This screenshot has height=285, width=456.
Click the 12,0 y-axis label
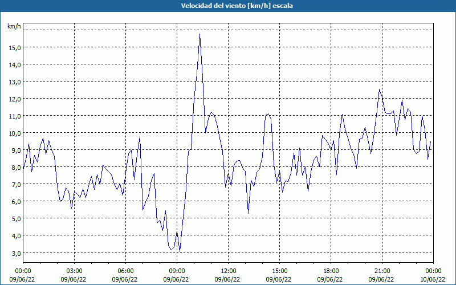click(15, 99)
